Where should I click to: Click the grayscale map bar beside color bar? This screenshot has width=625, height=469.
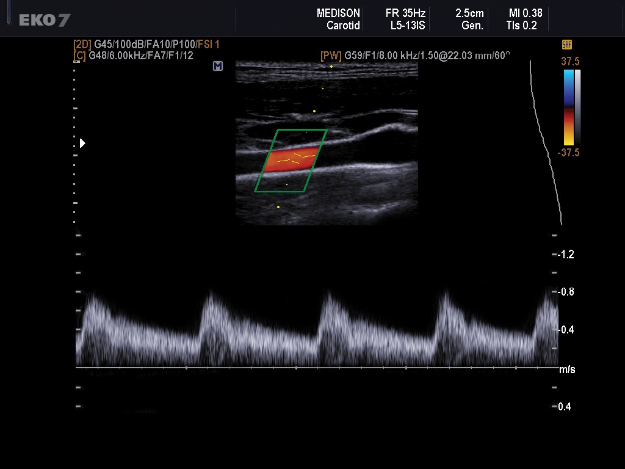(x=577, y=107)
